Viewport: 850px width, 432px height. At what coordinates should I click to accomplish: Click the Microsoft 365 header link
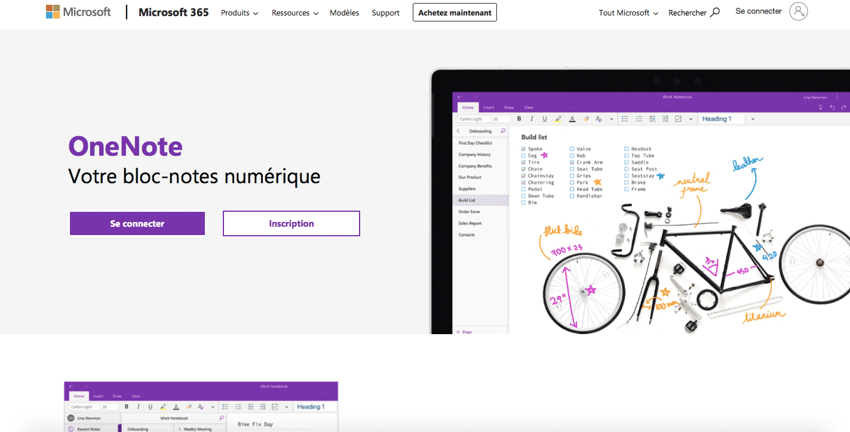pos(174,12)
